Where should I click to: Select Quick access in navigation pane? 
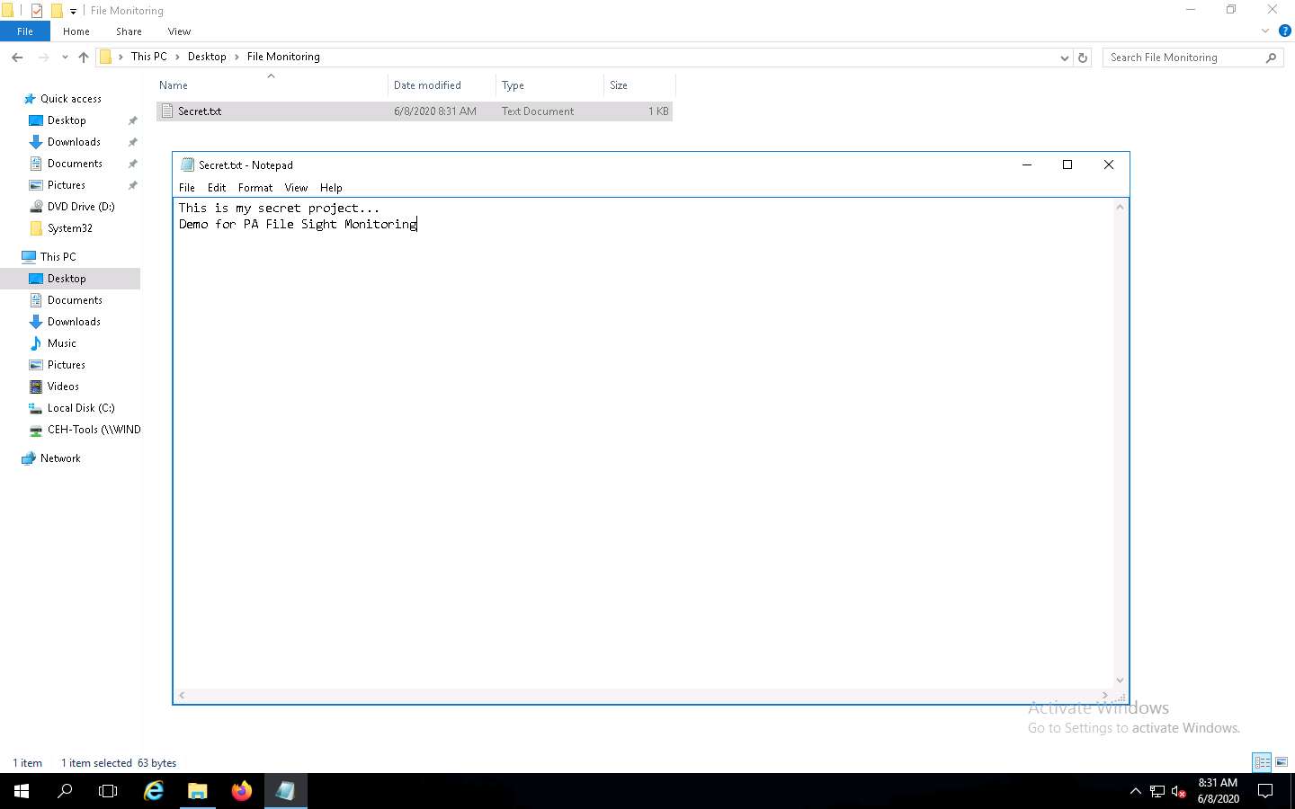pyautogui.click(x=70, y=99)
